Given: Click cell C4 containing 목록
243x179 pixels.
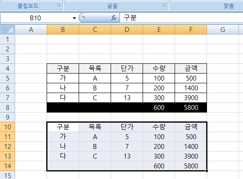Looking at the screenshot, I should pos(95,69).
